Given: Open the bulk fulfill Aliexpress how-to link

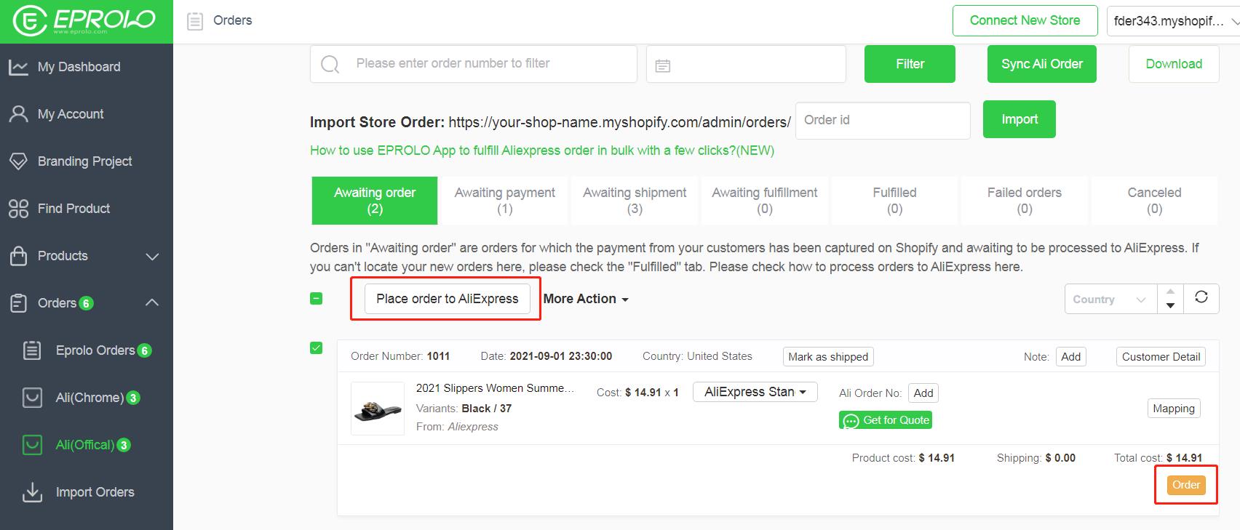Looking at the screenshot, I should (x=542, y=150).
